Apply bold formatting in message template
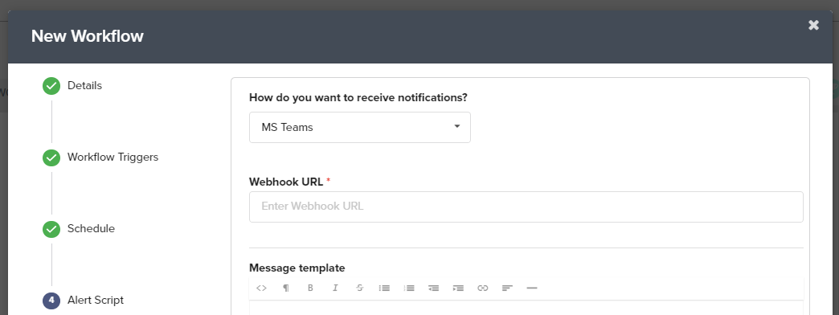This screenshot has height=315, width=839. pyautogui.click(x=310, y=288)
